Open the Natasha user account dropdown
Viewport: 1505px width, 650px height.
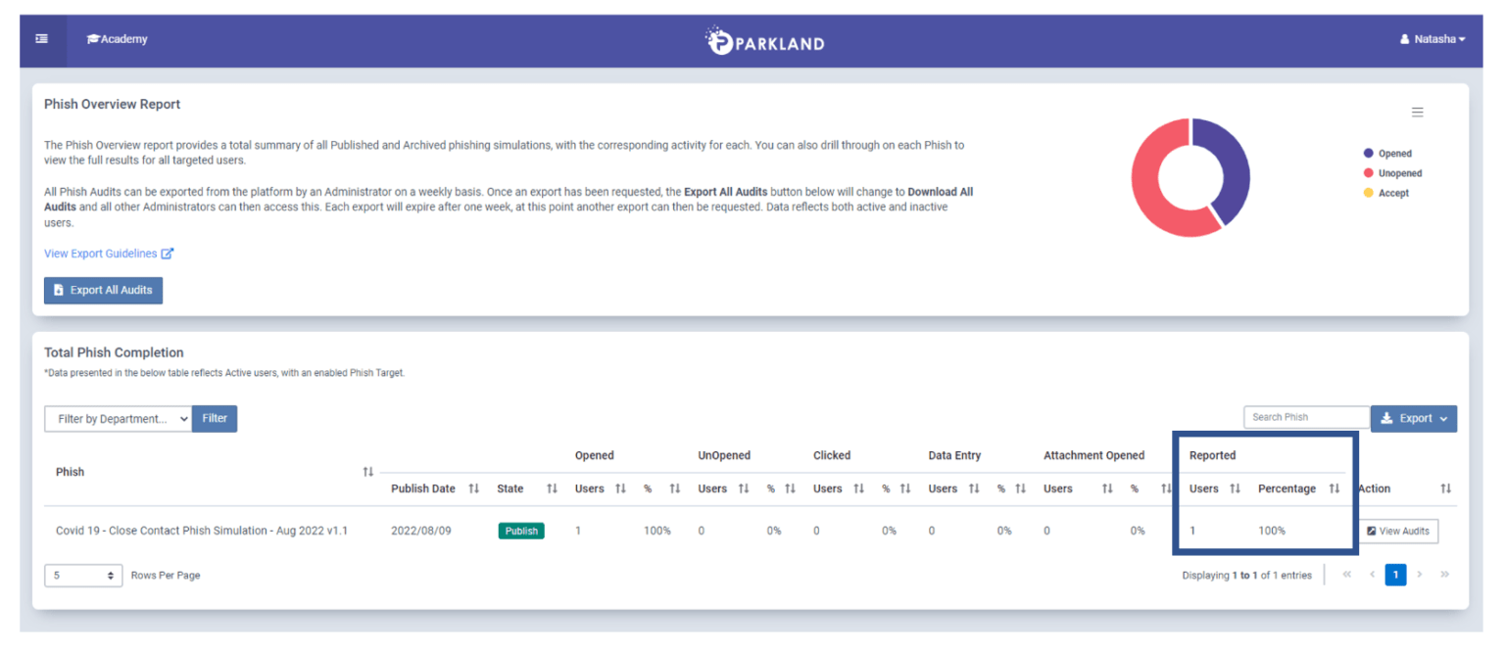coord(1432,39)
